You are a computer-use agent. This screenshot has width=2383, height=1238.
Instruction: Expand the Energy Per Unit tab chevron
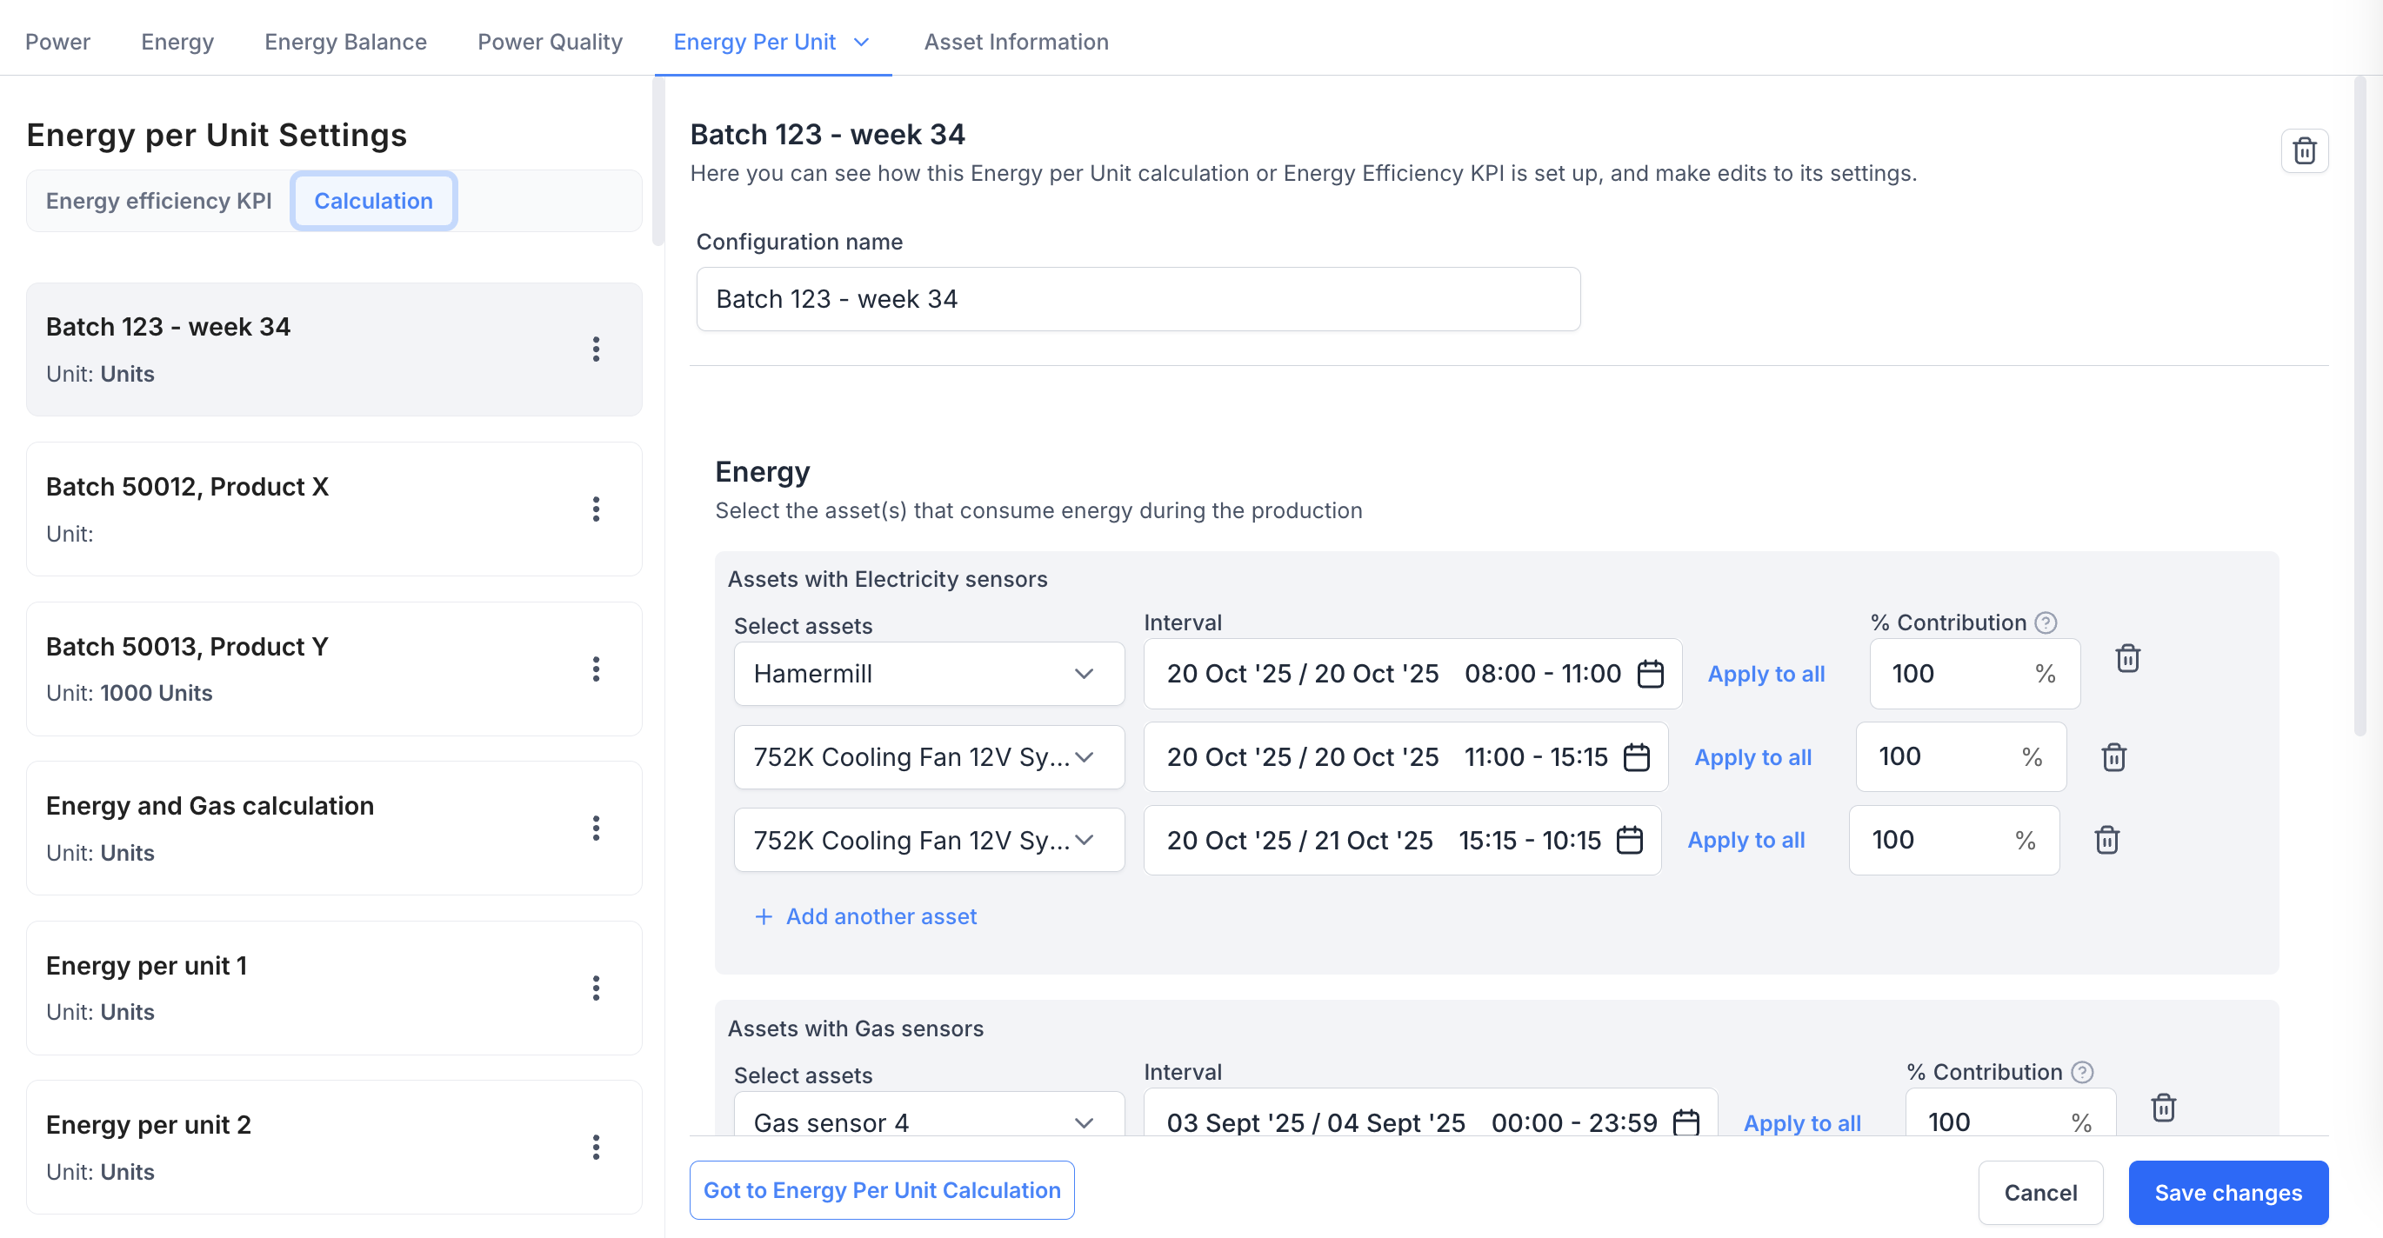(x=861, y=42)
